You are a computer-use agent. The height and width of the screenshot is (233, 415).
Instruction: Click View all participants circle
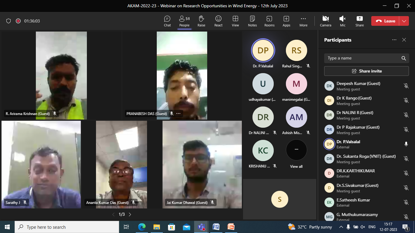tap(296, 150)
